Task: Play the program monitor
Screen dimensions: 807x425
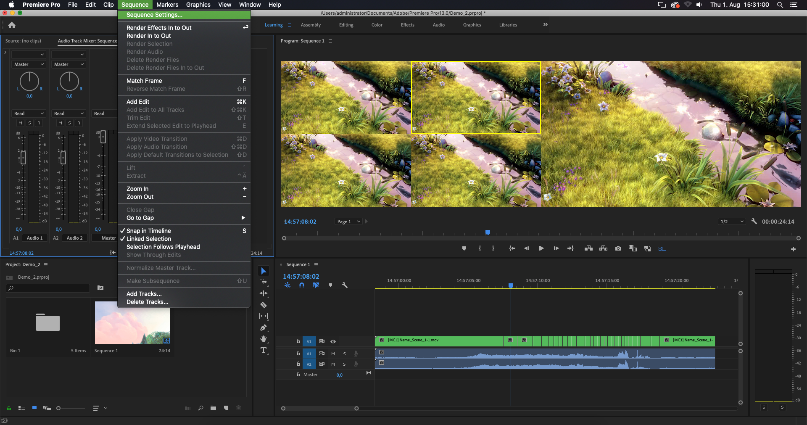Action: (x=541, y=248)
